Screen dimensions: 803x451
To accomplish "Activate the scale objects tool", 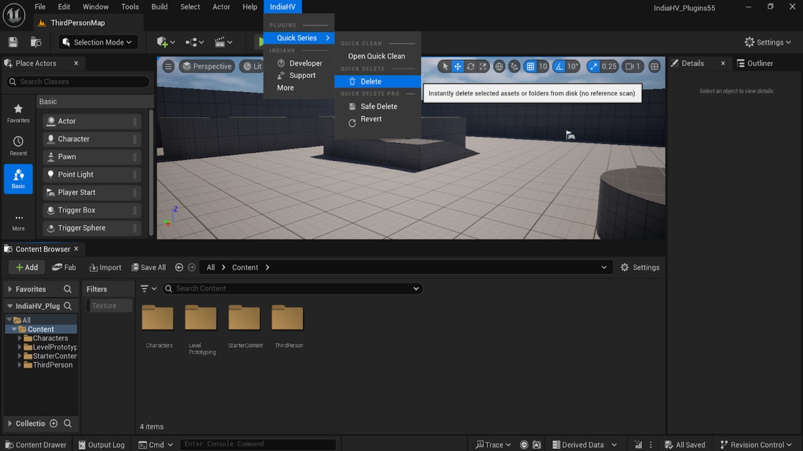I will 482,66.
